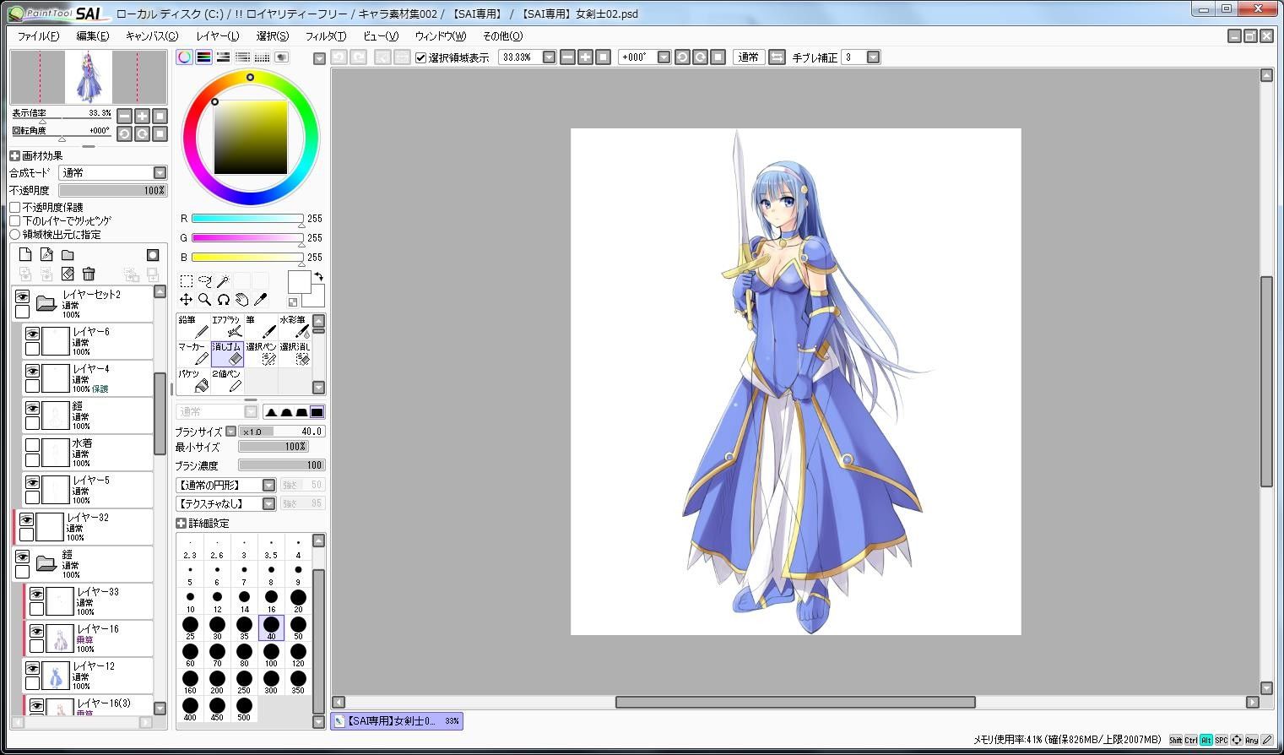Show the 水着 layer visibility box
Image resolution: width=1284 pixels, height=755 pixels.
coord(32,446)
